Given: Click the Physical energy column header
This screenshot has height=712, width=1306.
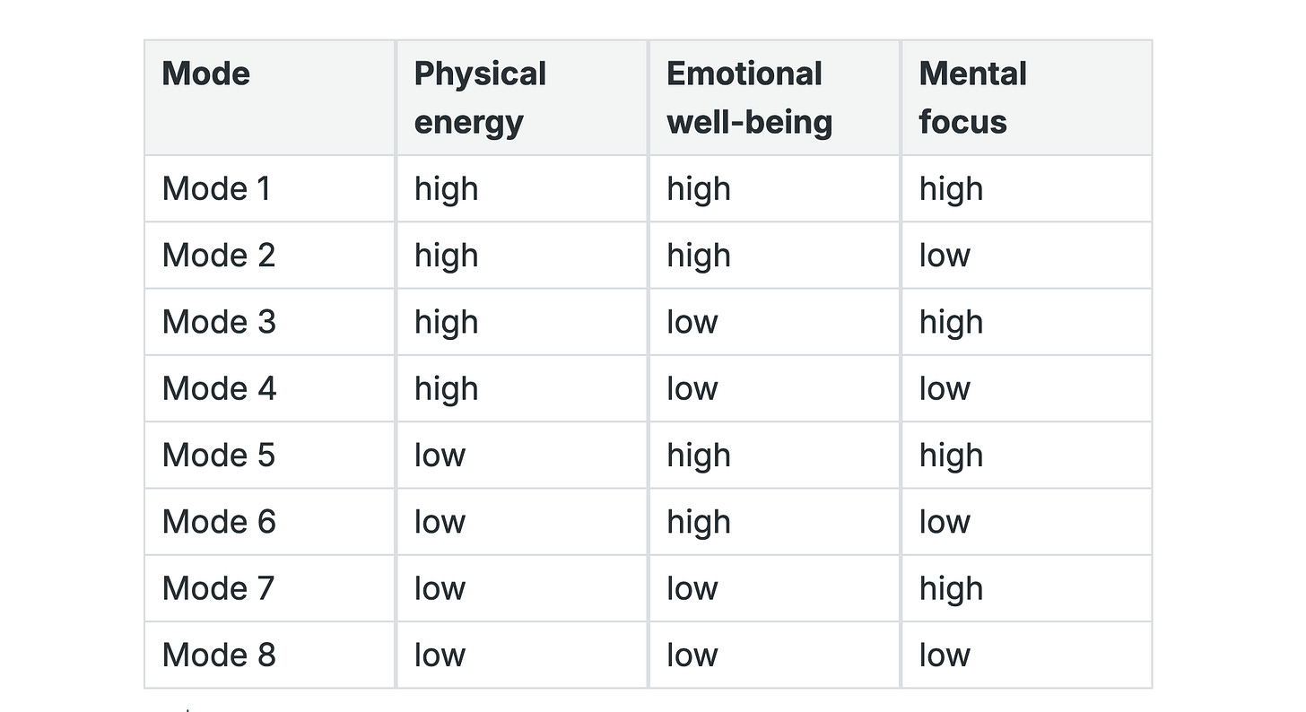Looking at the screenshot, I should click(x=480, y=98).
